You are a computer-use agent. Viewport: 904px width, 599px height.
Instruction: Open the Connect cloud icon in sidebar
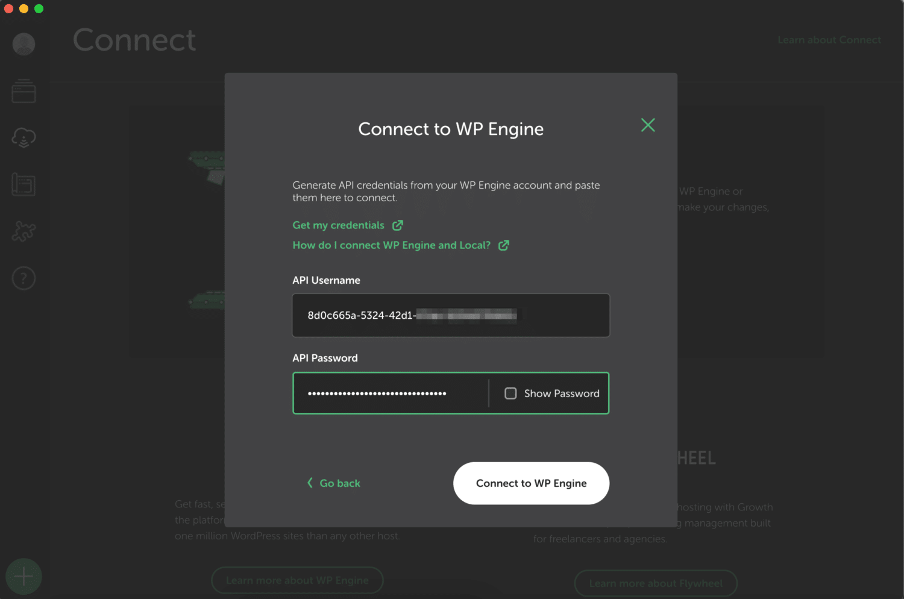[x=24, y=138]
